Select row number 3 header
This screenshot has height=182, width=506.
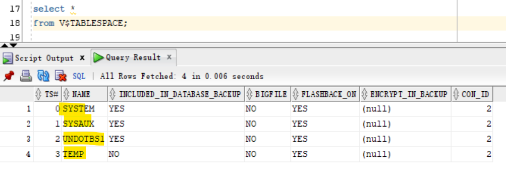point(17,139)
